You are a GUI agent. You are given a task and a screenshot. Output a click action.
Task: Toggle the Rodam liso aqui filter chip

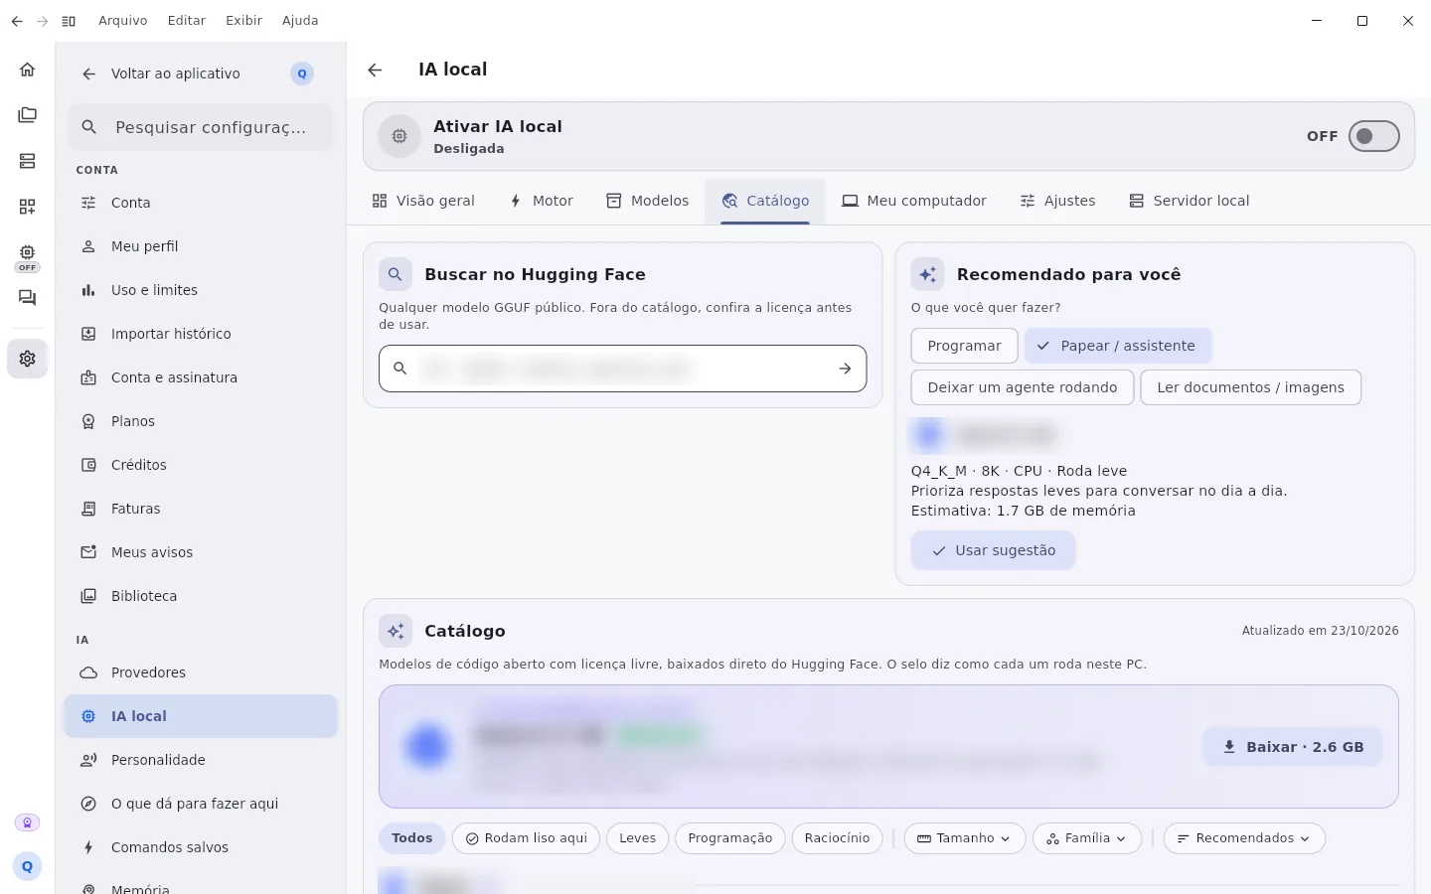click(526, 838)
